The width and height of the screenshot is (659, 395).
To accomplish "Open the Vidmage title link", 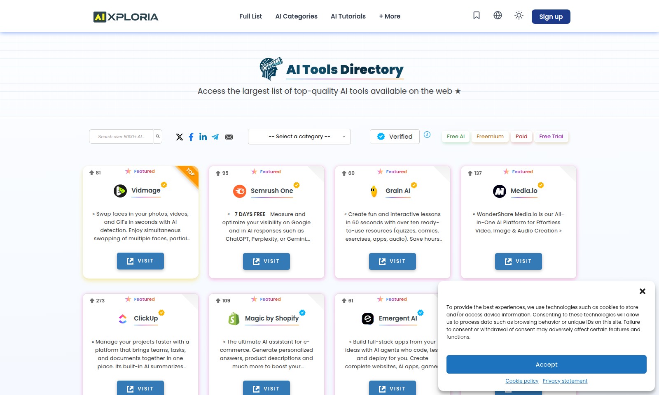I will tap(146, 190).
